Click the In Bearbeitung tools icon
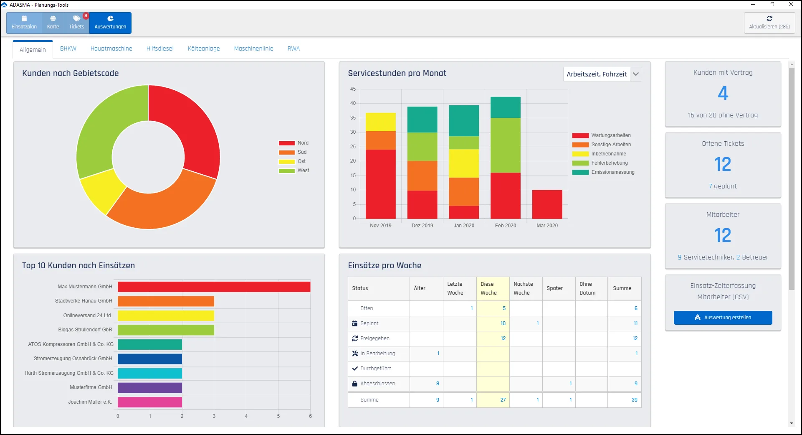Viewport: 802px width, 435px height. 355,354
